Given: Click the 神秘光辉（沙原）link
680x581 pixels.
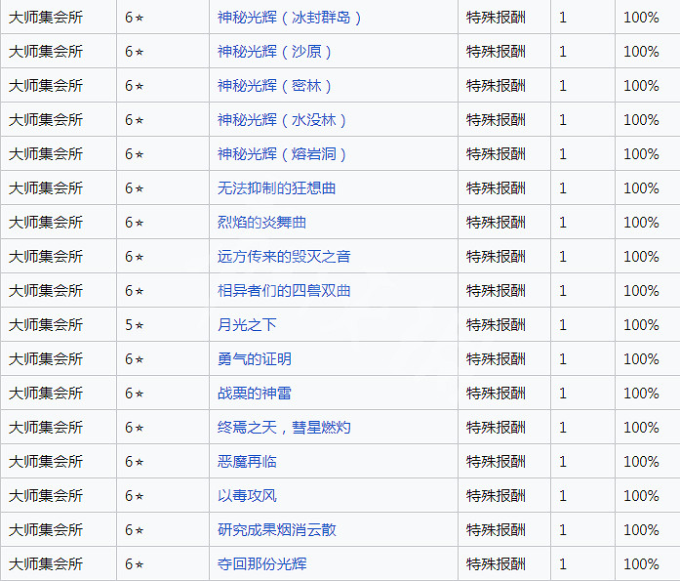Looking at the screenshot, I should point(274,52).
